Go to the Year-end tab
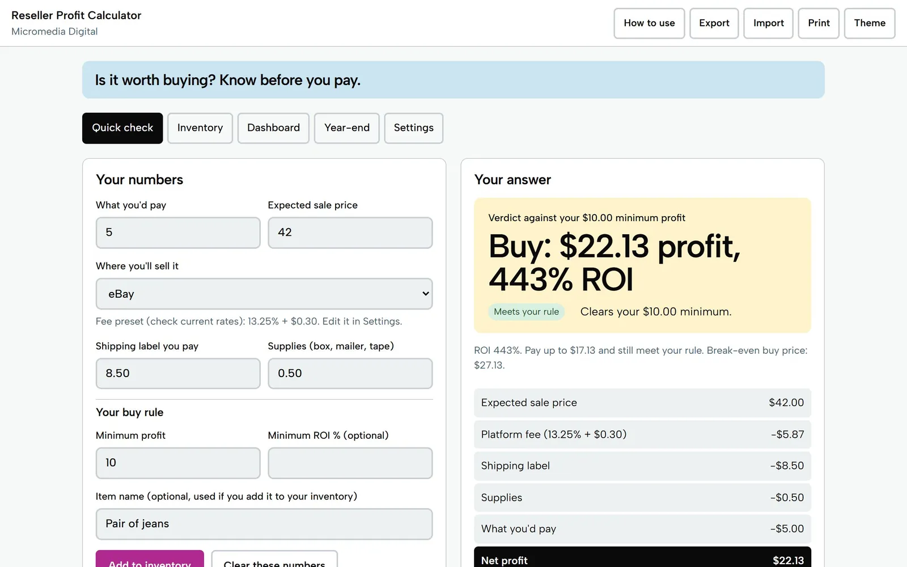Viewport: 907px width, 567px height. coord(347,128)
